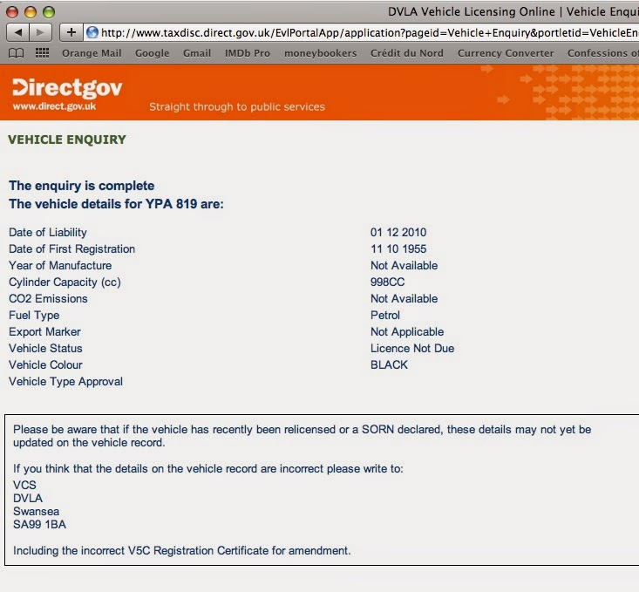Screen dimensions: 639x592
Task: Click the Export Marker label
Action: pyautogui.click(x=44, y=332)
